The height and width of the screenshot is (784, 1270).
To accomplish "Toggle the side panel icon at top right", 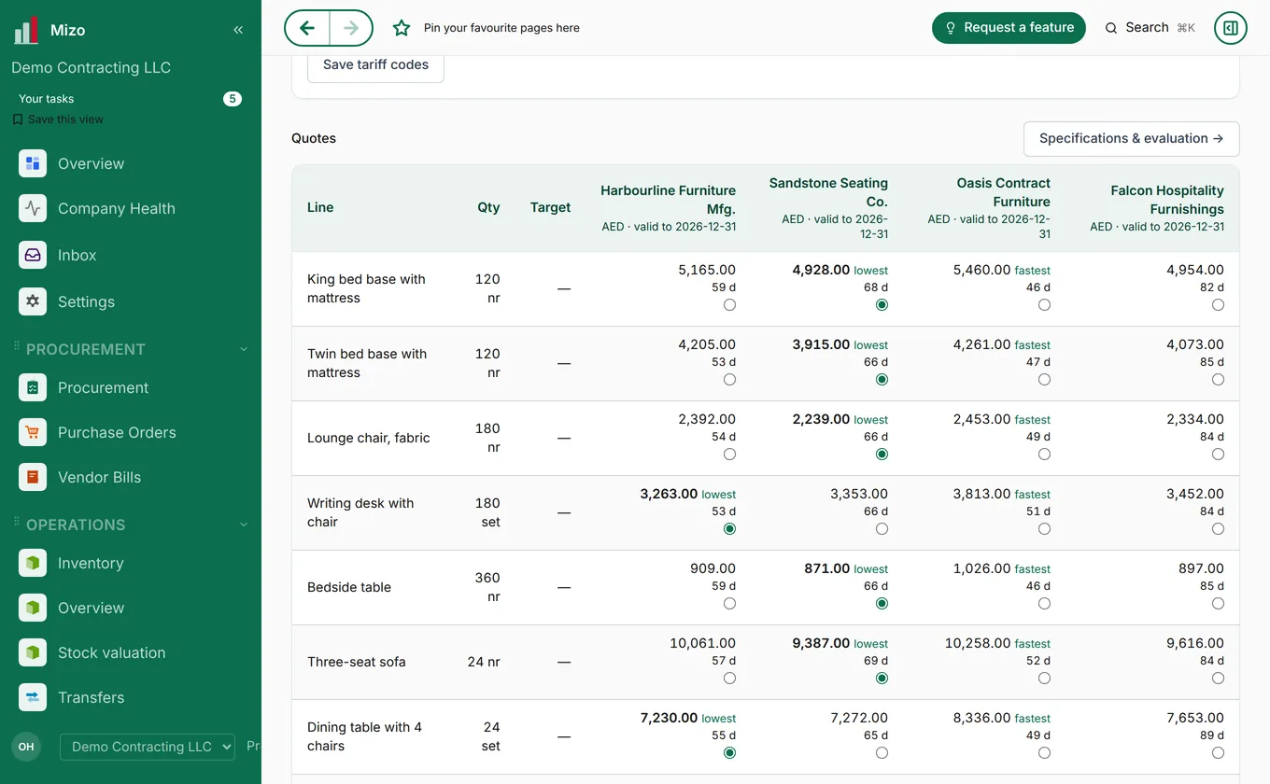I will pyautogui.click(x=1231, y=28).
